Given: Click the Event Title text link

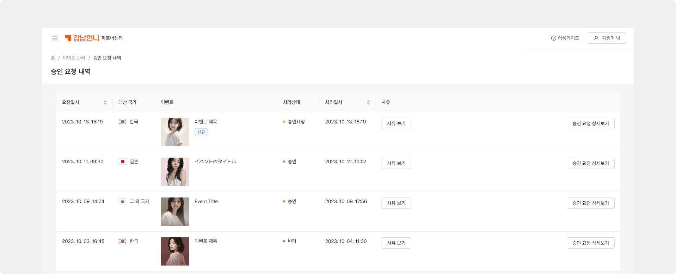Looking at the screenshot, I should tap(206, 201).
